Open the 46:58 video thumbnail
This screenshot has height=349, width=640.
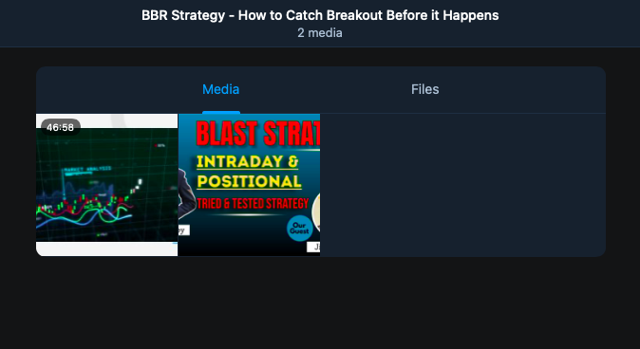tap(107, 185)
